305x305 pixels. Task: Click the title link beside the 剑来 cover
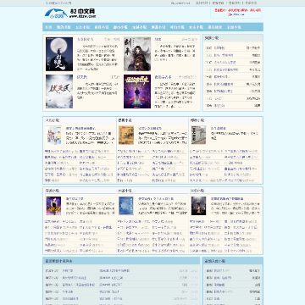tap(158, 39)
